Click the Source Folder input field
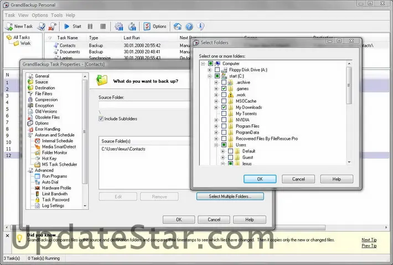 [144, 104]
